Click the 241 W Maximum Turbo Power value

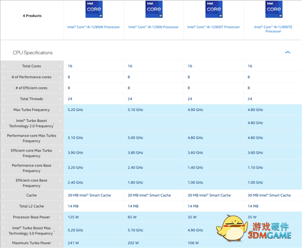click(x=73, y=243)
